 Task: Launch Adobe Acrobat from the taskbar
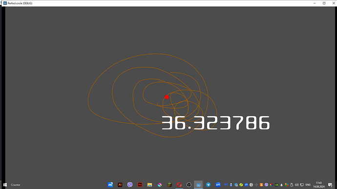[x=140, y=185]
